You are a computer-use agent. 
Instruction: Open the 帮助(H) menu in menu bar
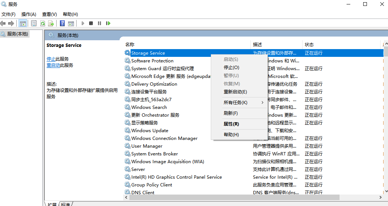[70, 14]
